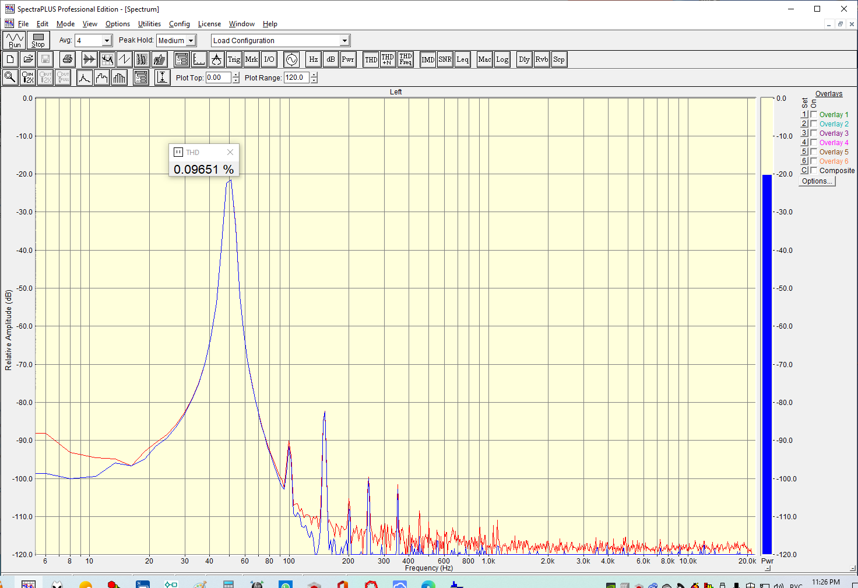Enable the Overlay 5 checkbox
Viewport: 858px width, 588px height.
pyautogui.click(x=814, y=152)
